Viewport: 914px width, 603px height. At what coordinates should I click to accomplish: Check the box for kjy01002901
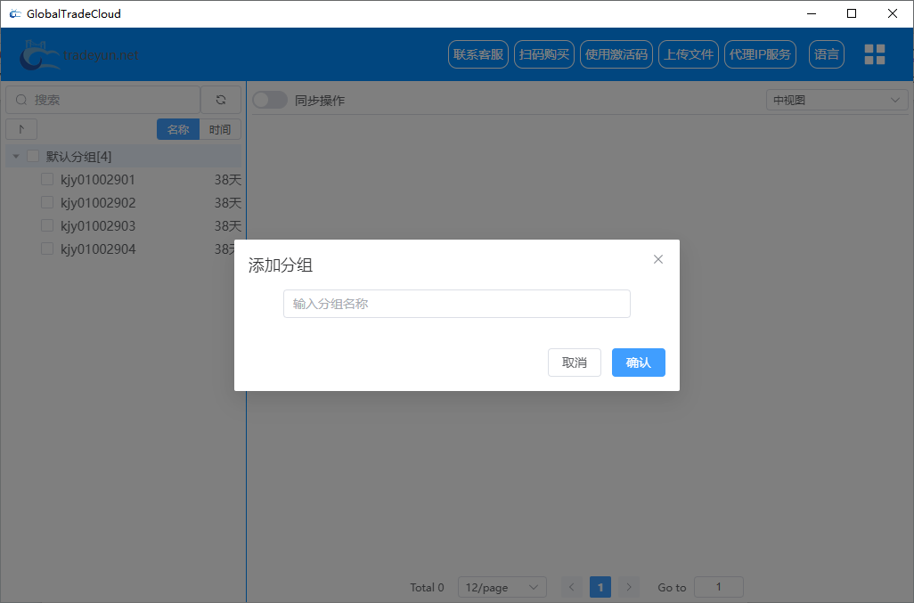(x=47, y=179)
